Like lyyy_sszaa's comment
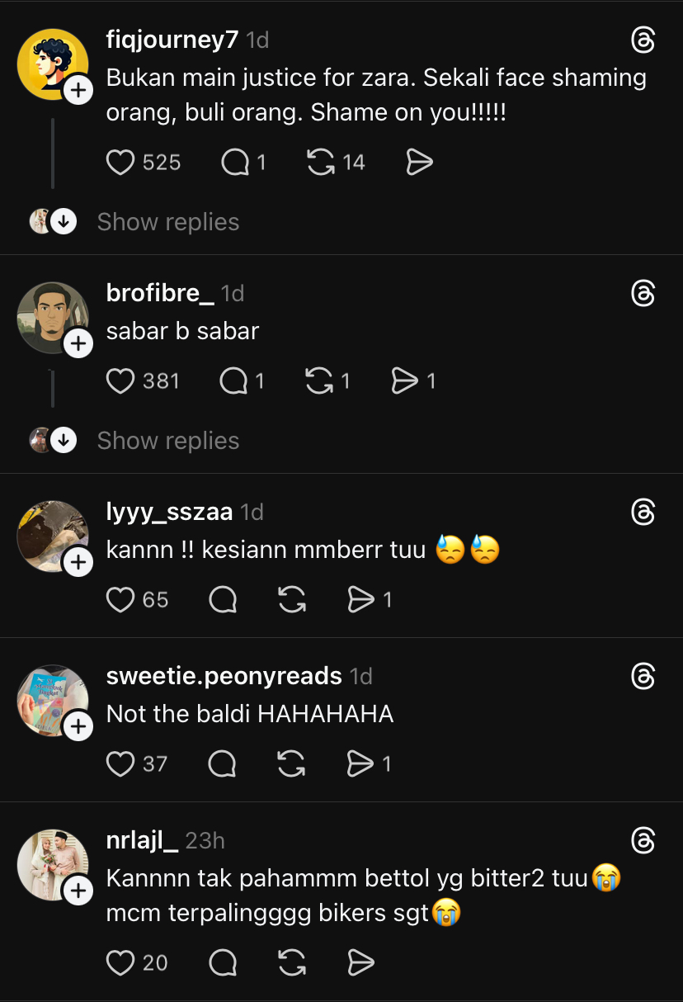Viewport: 683px width, 1002px height. click(x=120, y=599)
